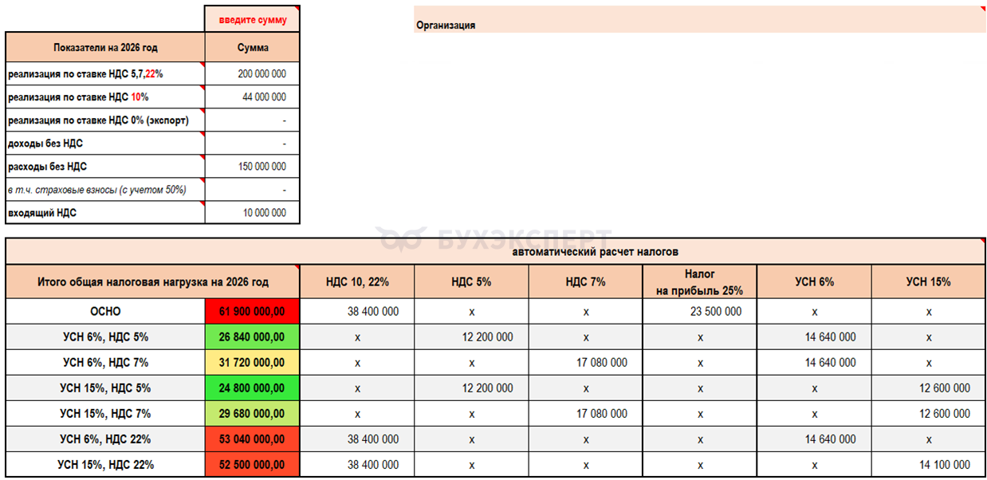Click the 'Итого общая налоговая нагрузка на 2026 год' header

pyautogui.click(x=153, y=282)
